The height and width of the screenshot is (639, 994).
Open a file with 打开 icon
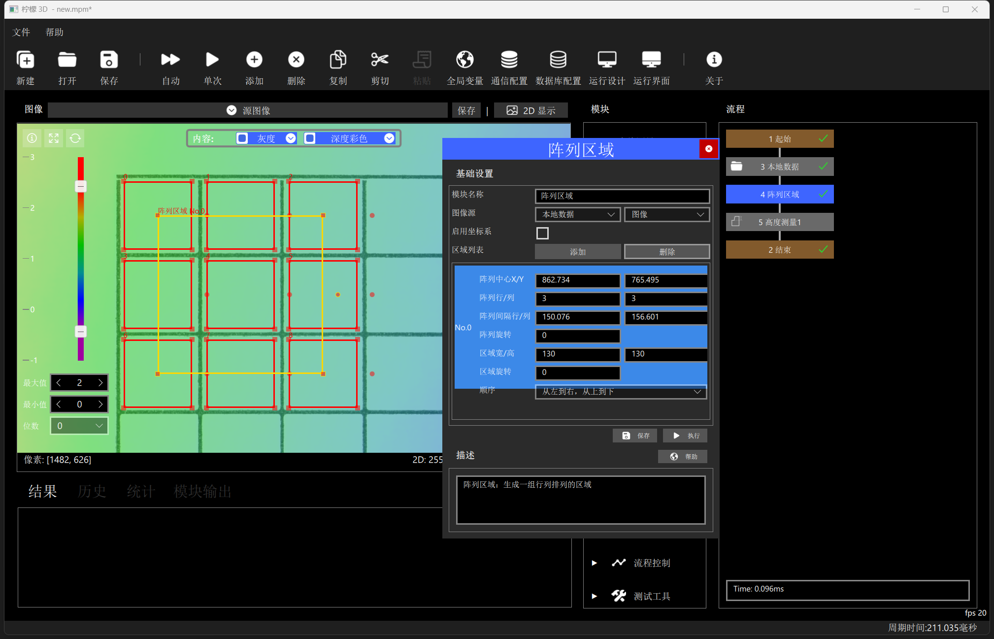pyautogui.click(x=67, y=60)
